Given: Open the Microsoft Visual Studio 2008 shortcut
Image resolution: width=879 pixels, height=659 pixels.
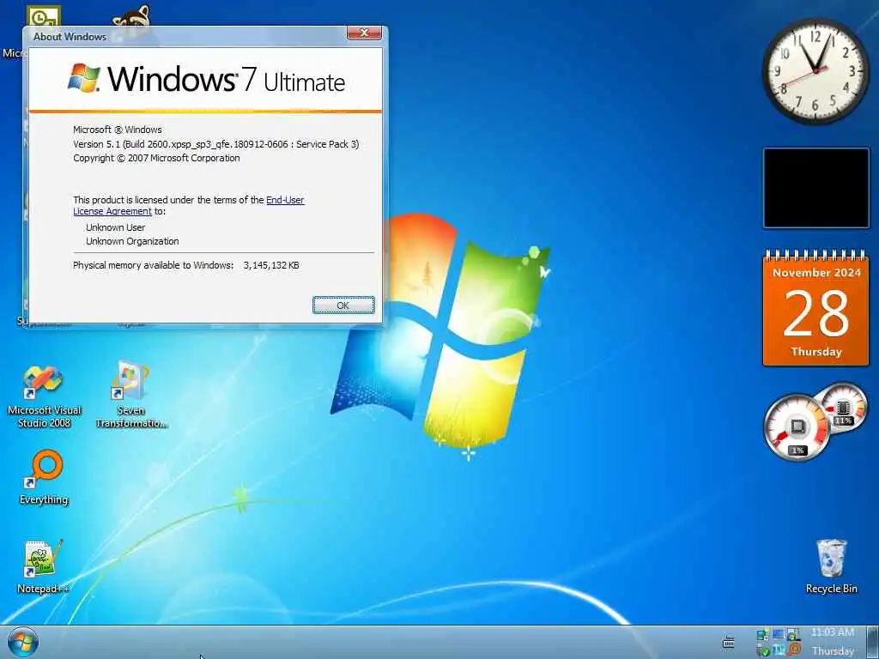Looking at the screenshot, I should click(x=44, y=397).
